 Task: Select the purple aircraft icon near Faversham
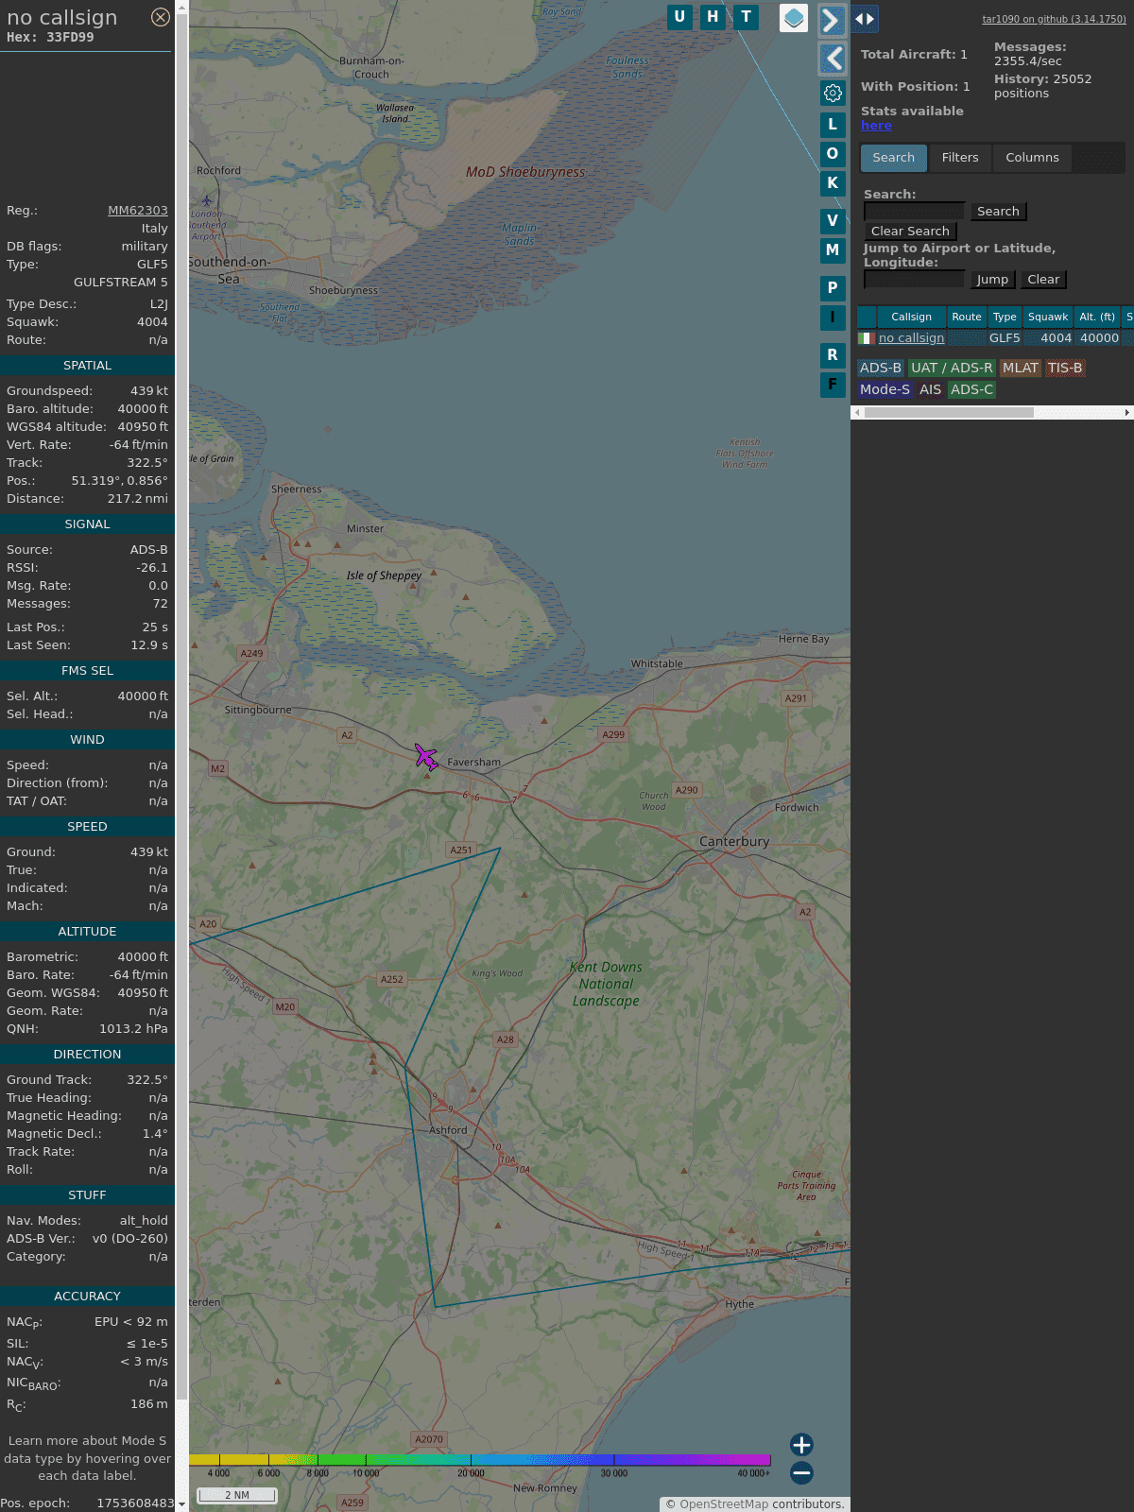(x=426, y=757)
